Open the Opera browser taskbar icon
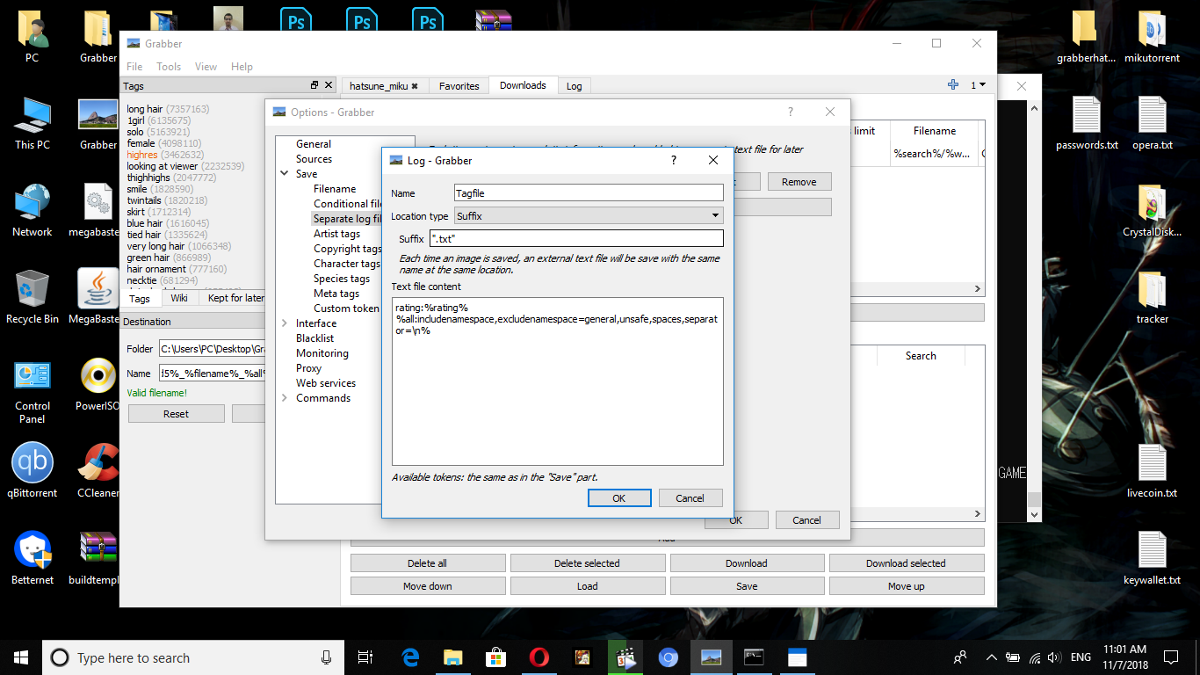The image size is (1200, 675). [539, 657]
